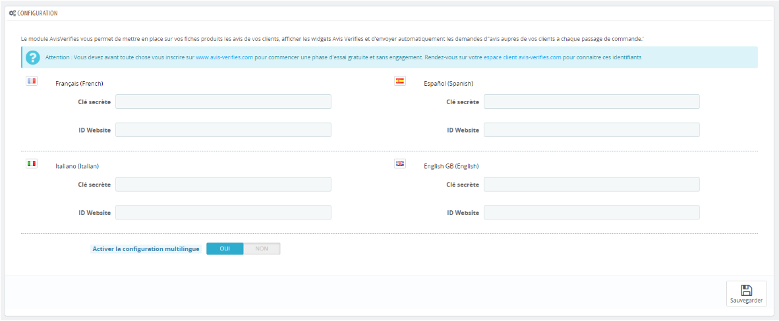Focus the Italian Clé secrète field
779x321 pixels.
click(223, 185)
